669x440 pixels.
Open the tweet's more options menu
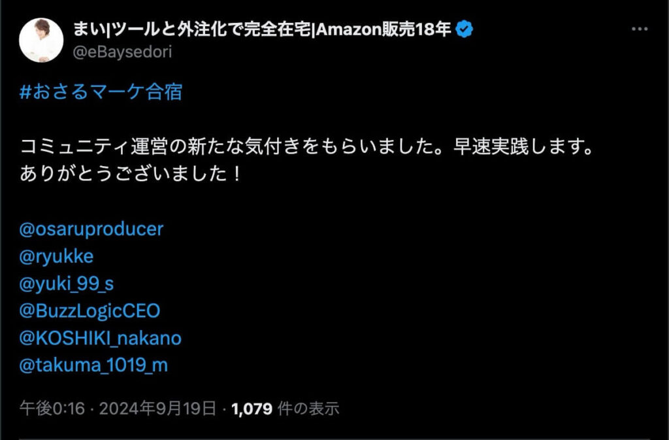click(x=638, y=29)
